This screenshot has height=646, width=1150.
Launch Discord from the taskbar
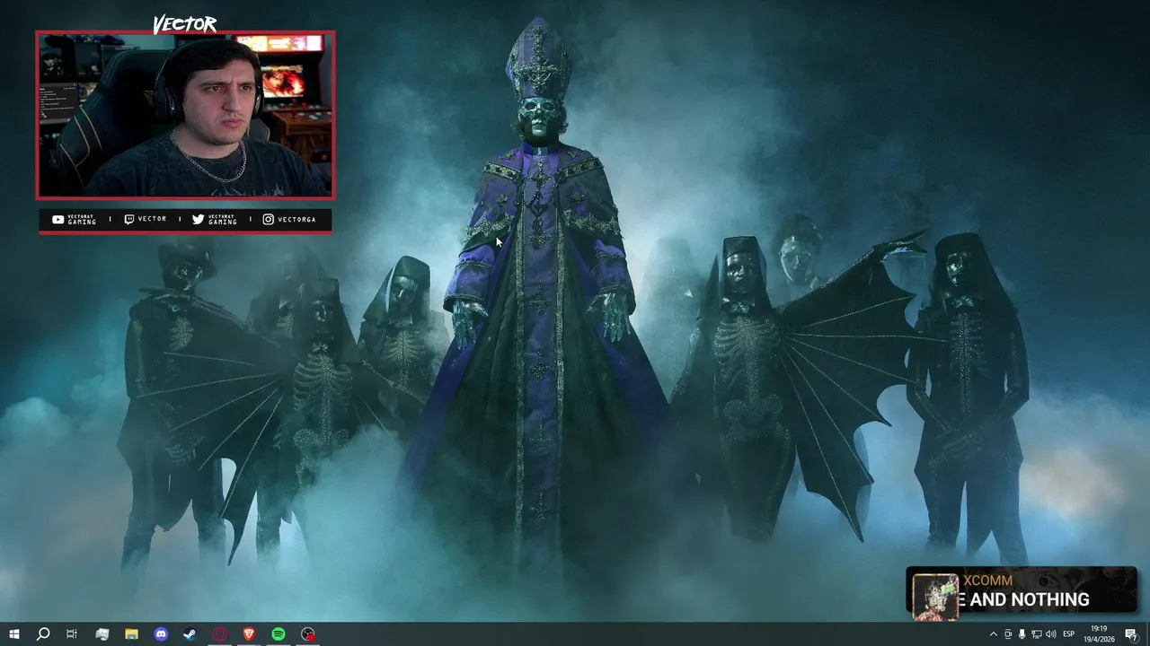tap(161, 634)
